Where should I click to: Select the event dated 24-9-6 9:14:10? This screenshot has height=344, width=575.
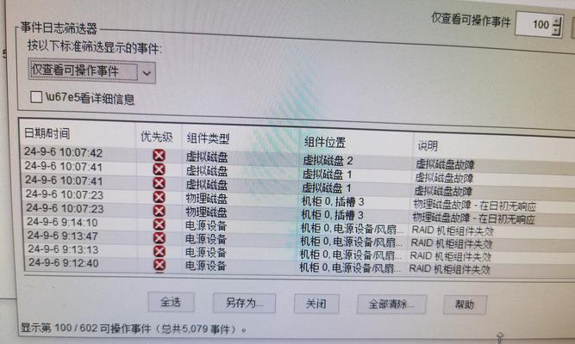62,222
